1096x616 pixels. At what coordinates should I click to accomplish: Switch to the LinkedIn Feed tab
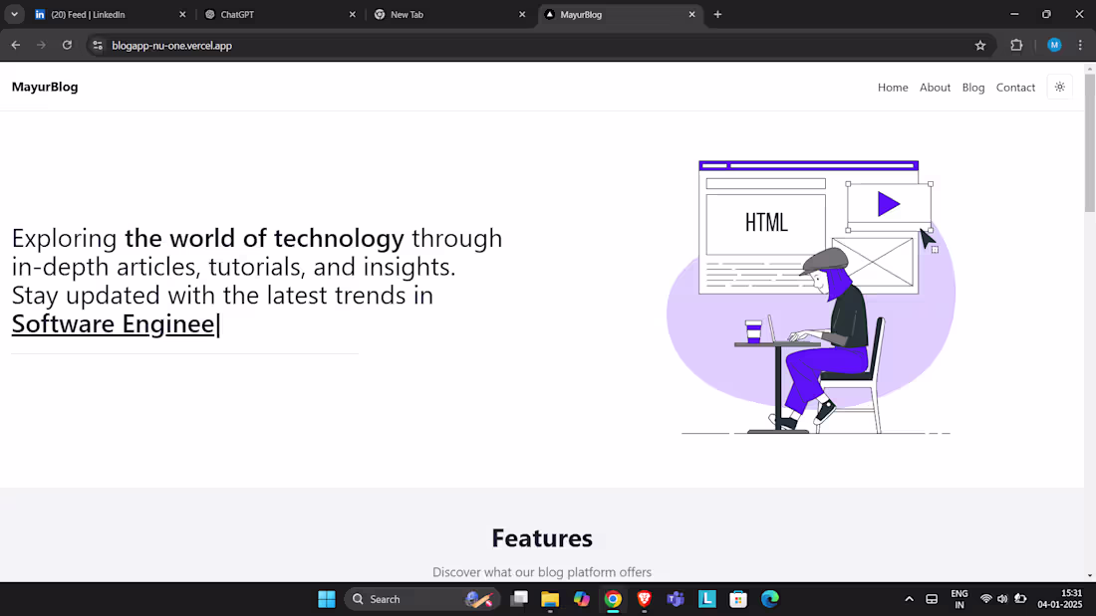point(100,14)
